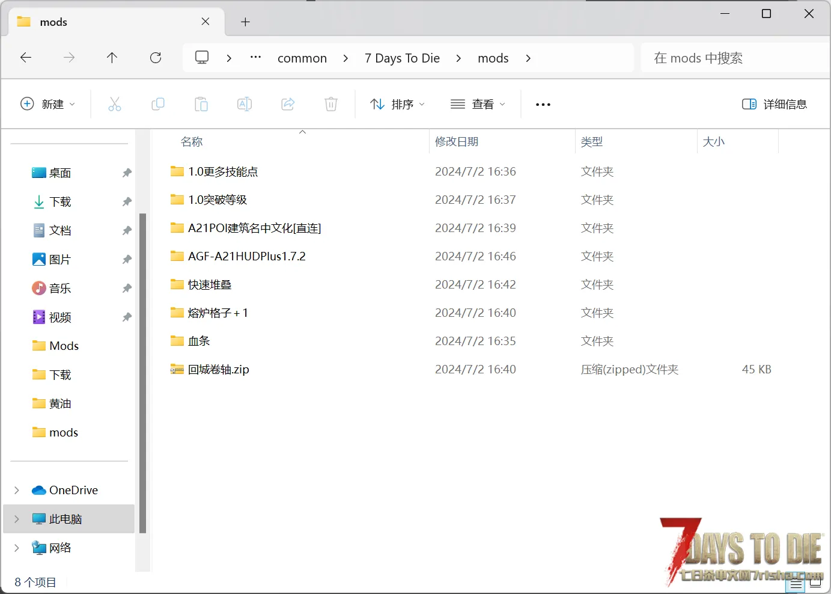Click mods in the address path

tap(493, 58)
